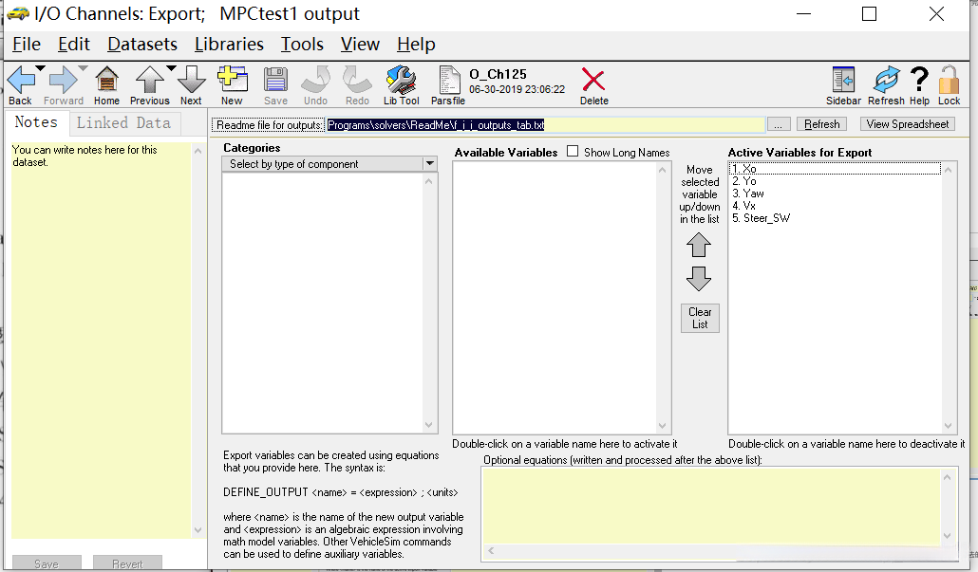
Task: Open the Parsfile document icon
Action: coord(448,81)
